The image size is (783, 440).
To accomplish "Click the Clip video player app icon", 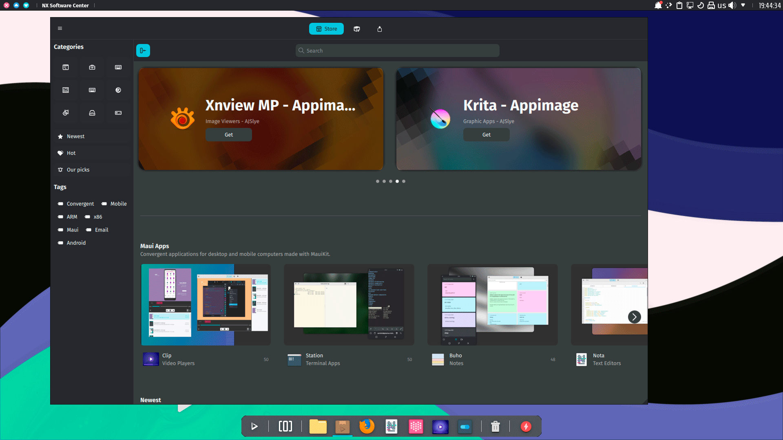I will (x=151, y=359).
